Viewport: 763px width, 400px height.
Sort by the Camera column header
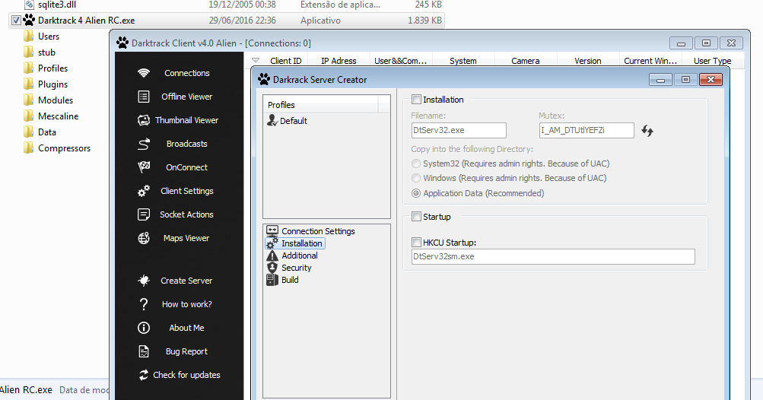pyautogui.click(x=526, y=61)
